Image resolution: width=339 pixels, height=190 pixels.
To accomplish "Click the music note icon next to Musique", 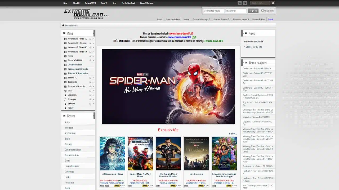I will [x=65, y=99].
